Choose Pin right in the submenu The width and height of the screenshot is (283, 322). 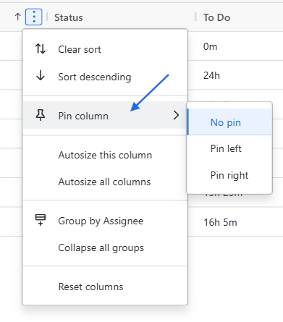[229, 175]
